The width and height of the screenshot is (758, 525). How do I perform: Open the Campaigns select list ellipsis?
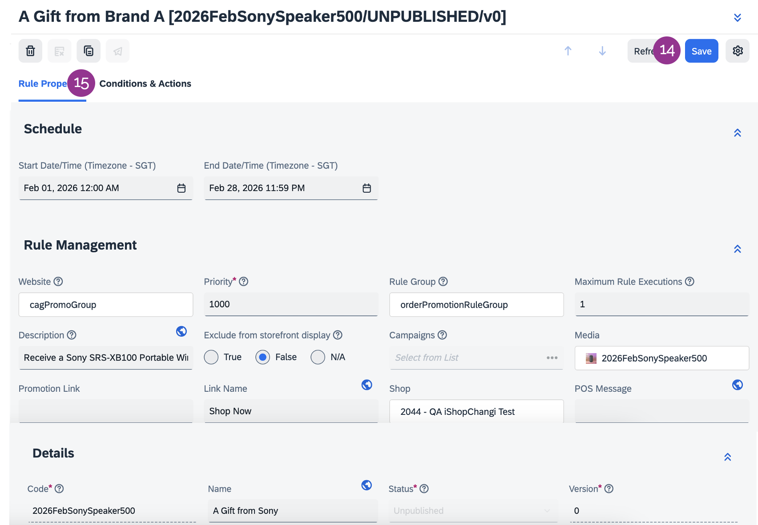coord(552,358)
